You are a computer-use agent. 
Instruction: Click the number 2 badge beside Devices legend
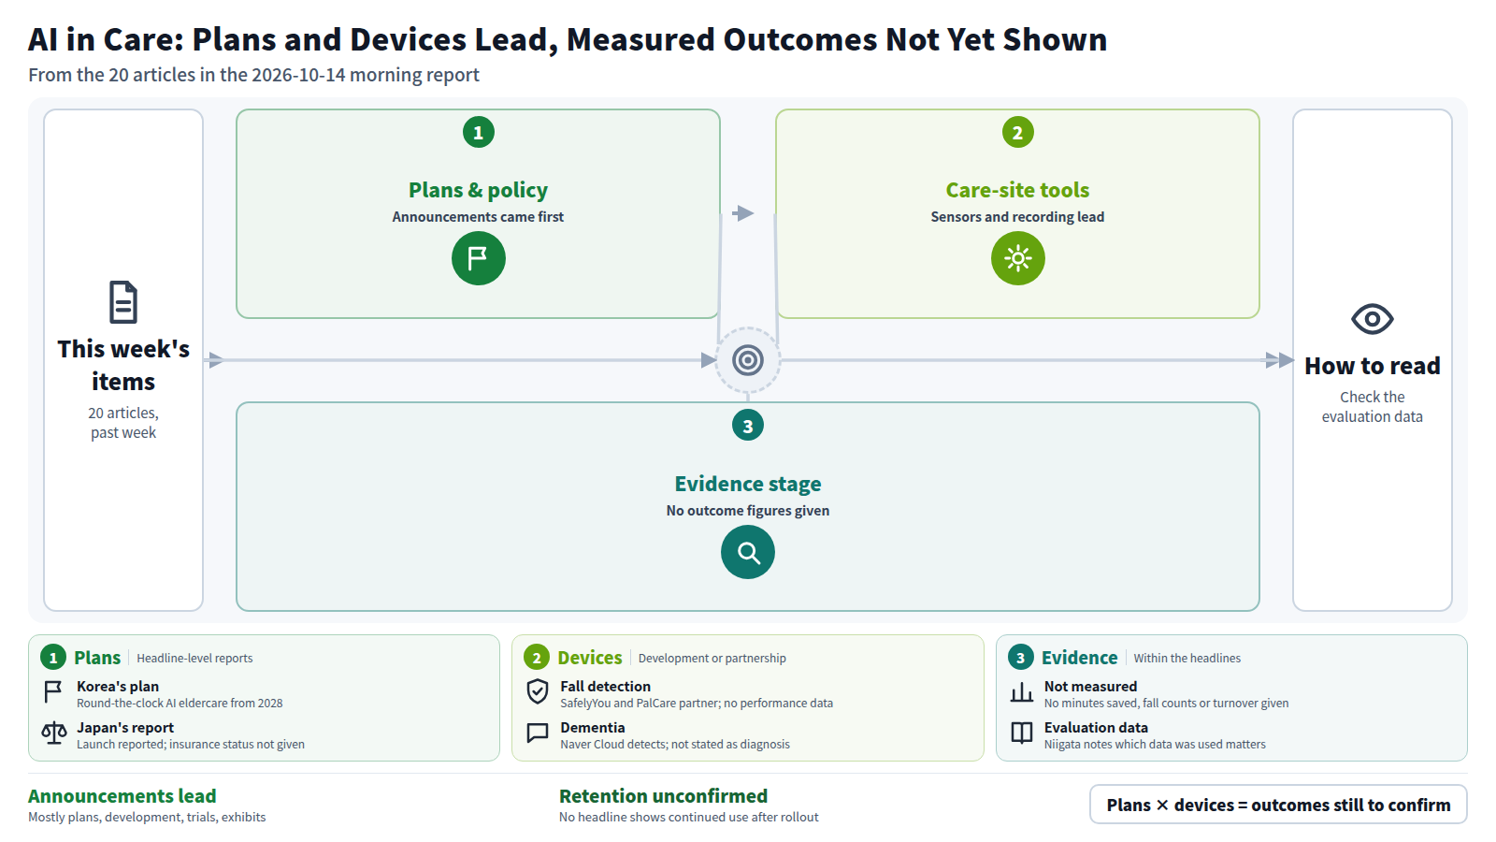click(537, 658)
